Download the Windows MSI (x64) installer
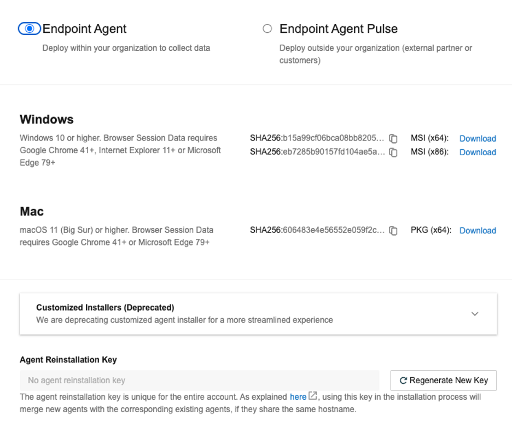Screen dimensions: 512x421 [478, 139]
